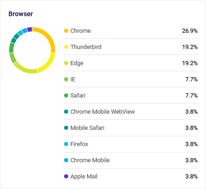
Task: Click the Edge lime legend dot
Action: [66, 63]
